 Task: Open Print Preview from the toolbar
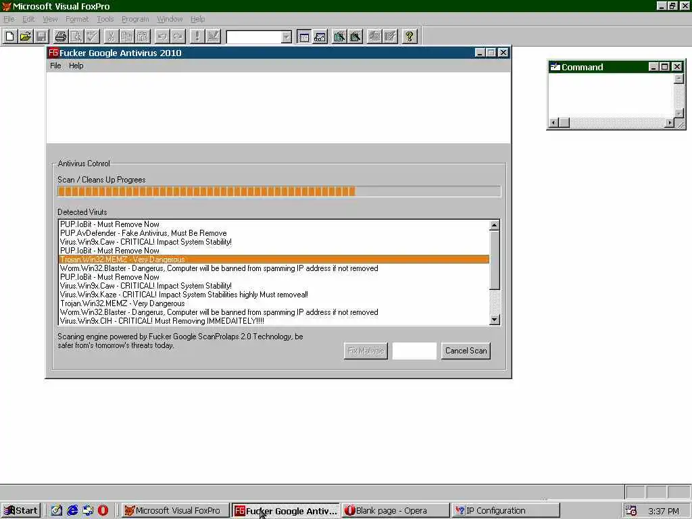(76, 36)
